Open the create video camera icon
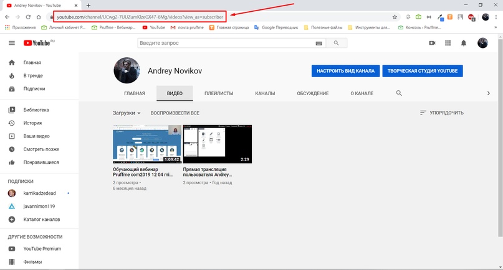Image resolution: width=503 pixels, height=270 pixels. click(x=432, y=43)
